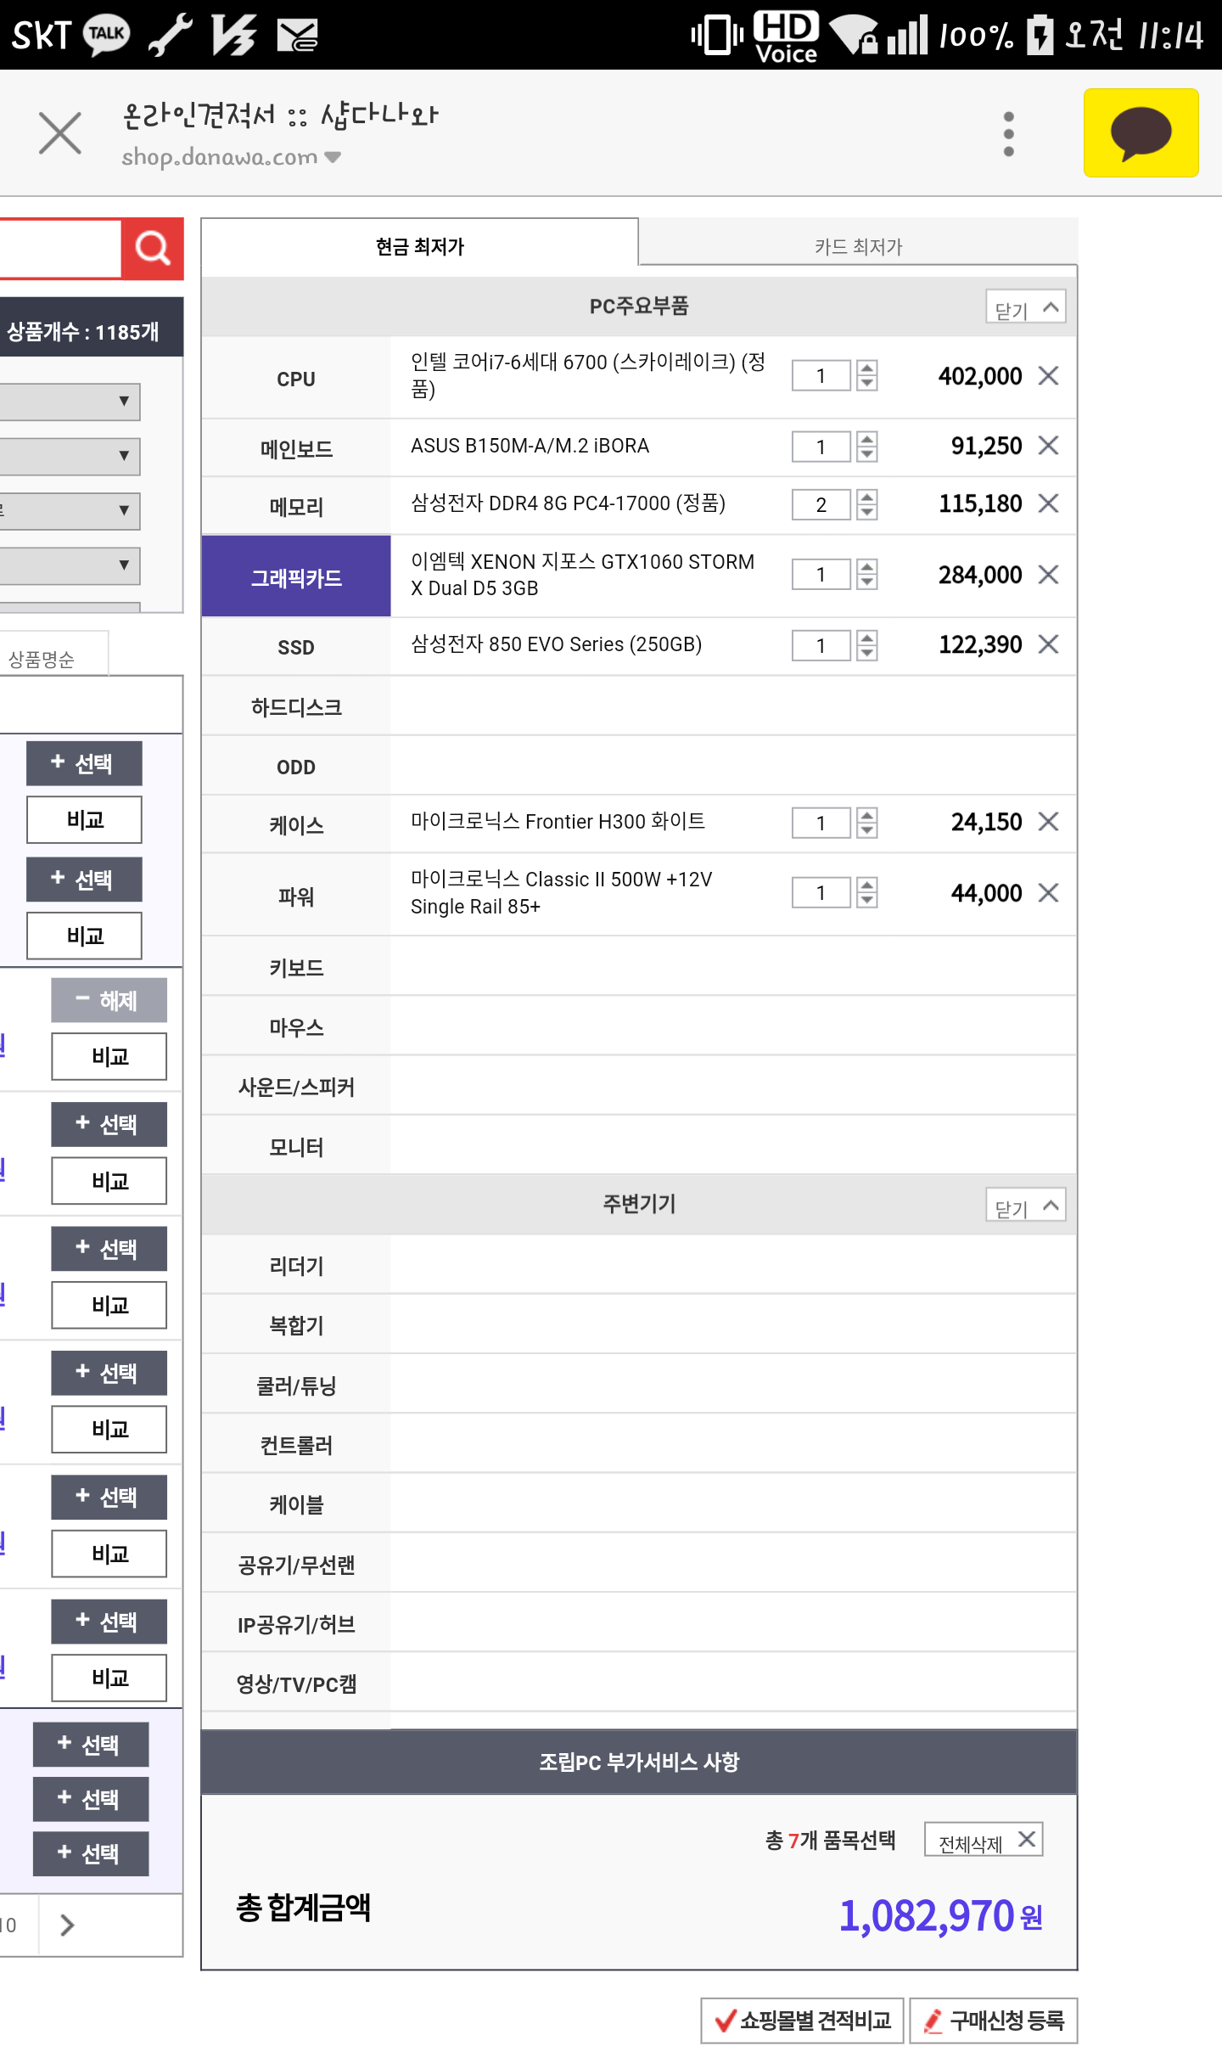Close the in-app browser page
The width and height of the screenshot is (1222, 2052).
coord(60,133)
